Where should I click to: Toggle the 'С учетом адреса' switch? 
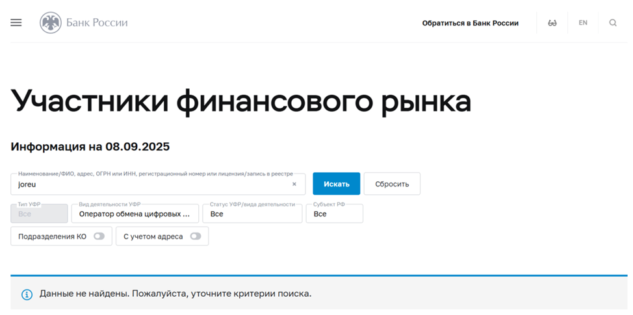[196, 236]
